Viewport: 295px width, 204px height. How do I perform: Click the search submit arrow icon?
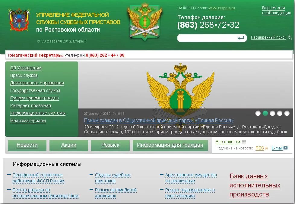click(241, 38)
